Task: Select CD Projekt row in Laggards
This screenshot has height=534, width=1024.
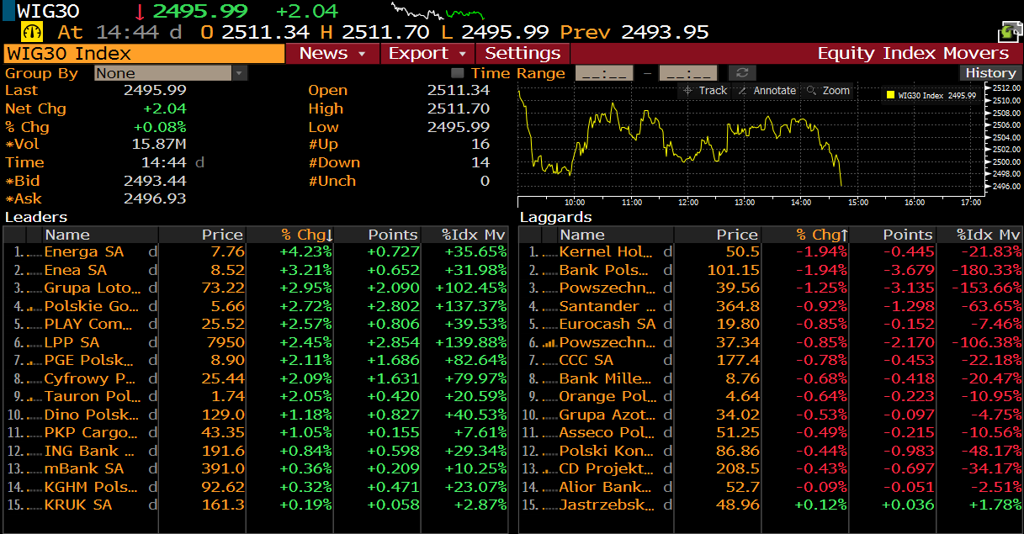Action: pos(771,469)
